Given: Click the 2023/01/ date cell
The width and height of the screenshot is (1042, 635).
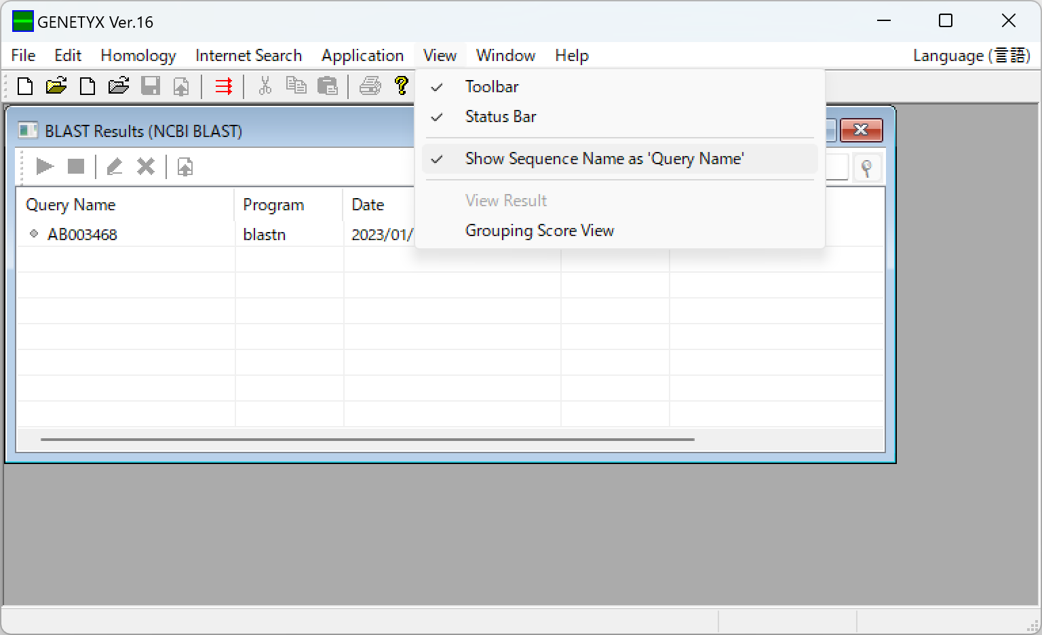Looking at the screenshot, I should click(x=382, y=235).
